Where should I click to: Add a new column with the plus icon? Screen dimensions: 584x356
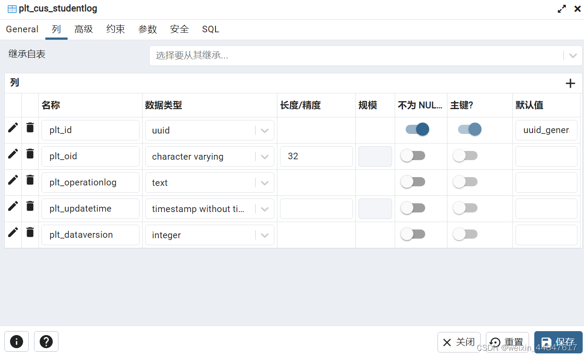(570, 82)
